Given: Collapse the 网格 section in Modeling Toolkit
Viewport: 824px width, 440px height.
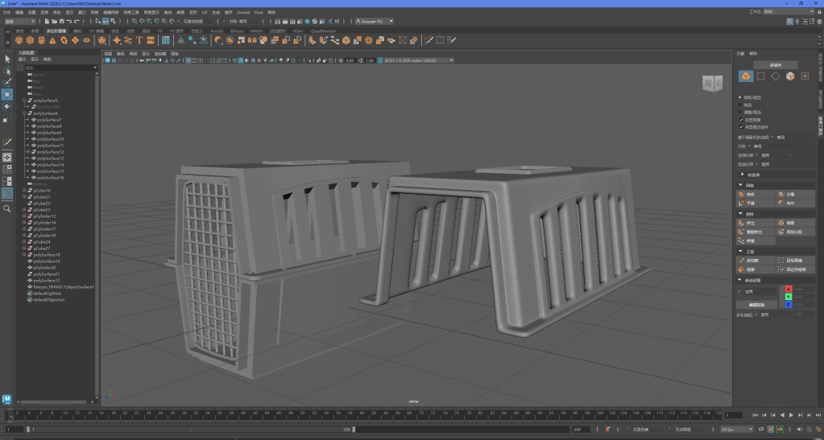Looking at the screenshot, I should pyautogui.click(x=741, y=185).
